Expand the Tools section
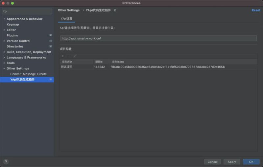 (x=4, y=63)
